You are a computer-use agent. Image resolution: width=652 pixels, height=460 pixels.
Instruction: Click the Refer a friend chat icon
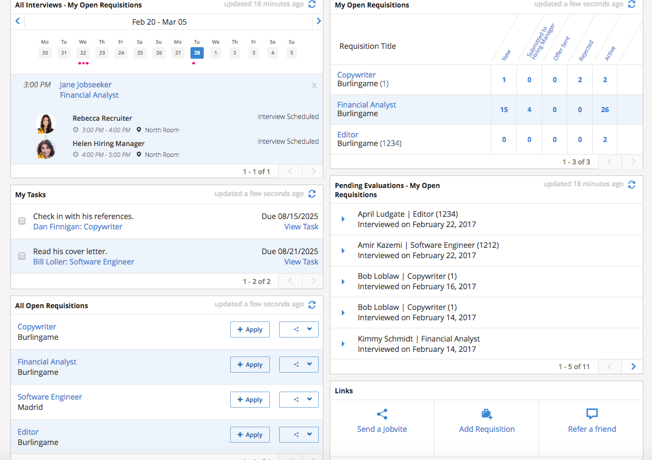592,414
